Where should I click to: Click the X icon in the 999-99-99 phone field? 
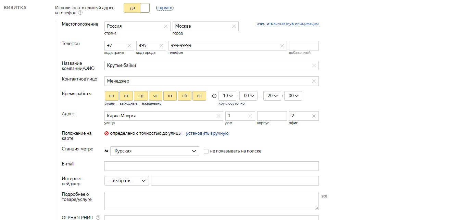pyautogui.click(x=282, y=46)
